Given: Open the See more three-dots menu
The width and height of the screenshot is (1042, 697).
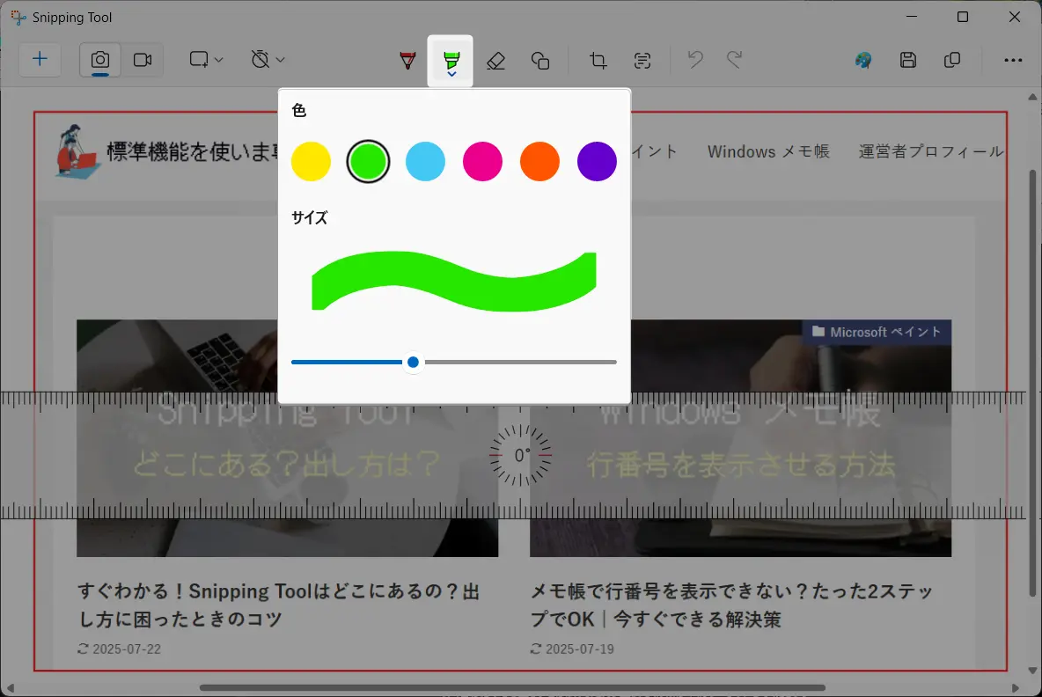Looking at the screenshot, I should click(1013, 61).
